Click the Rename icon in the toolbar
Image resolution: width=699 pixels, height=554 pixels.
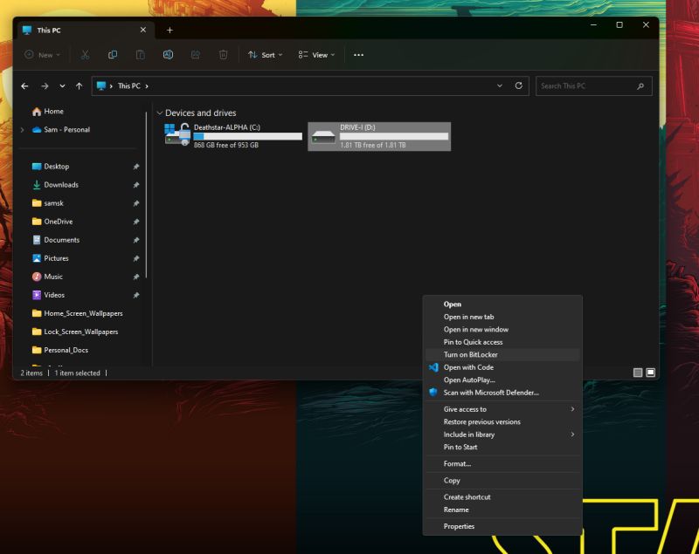coord(168,55)
